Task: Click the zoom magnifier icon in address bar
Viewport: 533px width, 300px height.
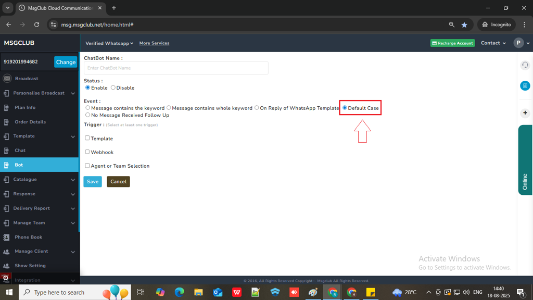Action: (x=451, y=24)
